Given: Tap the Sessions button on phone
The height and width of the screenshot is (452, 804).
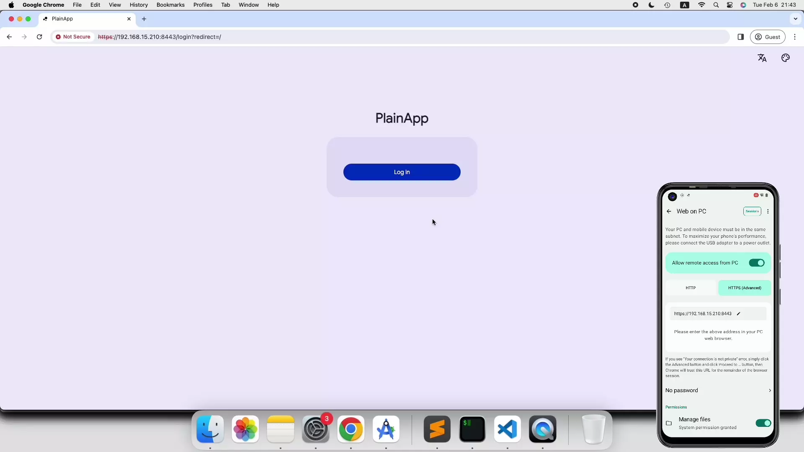Looking at the screenshot, I should (752, 211).
